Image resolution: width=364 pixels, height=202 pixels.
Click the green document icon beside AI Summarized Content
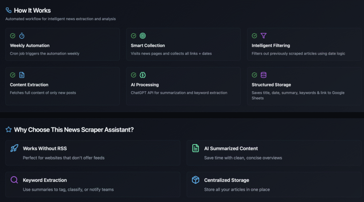(x=196, y=148)
